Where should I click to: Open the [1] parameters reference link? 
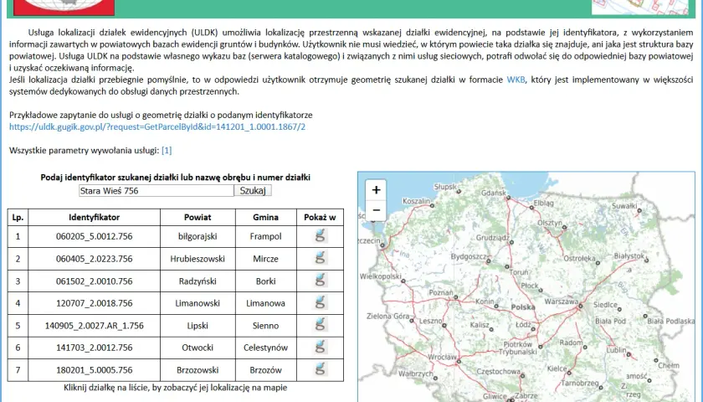pos(167,150)
